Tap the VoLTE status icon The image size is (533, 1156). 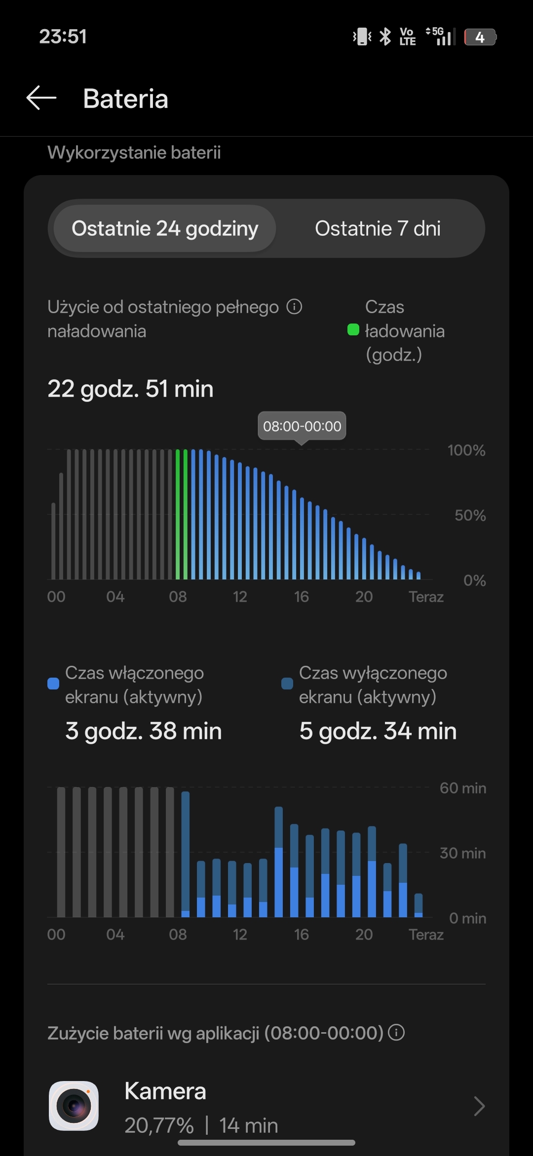point(407,37)
